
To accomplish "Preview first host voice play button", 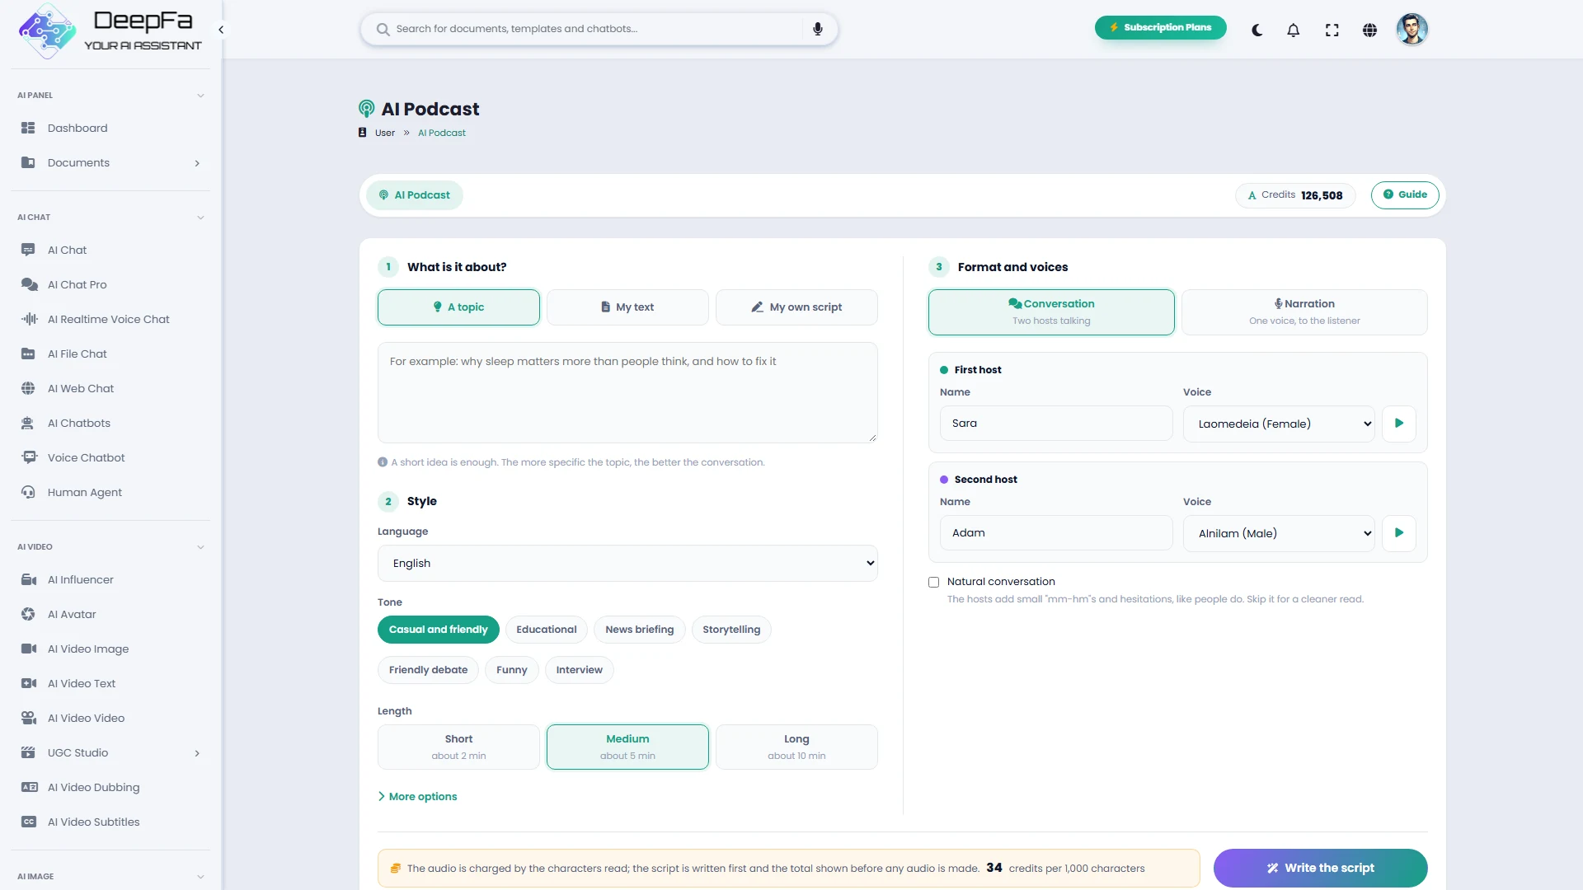I will (x=1398, y=424).
